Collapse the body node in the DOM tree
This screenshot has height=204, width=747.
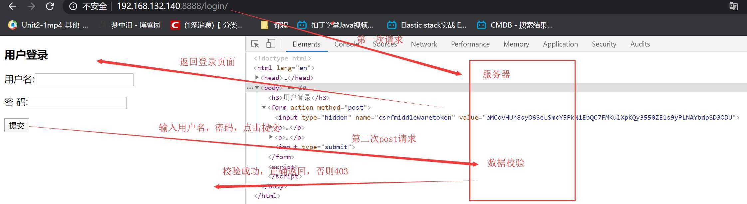[257, 88]
